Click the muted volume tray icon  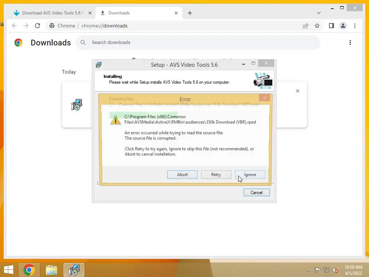[x=335, y=270]
